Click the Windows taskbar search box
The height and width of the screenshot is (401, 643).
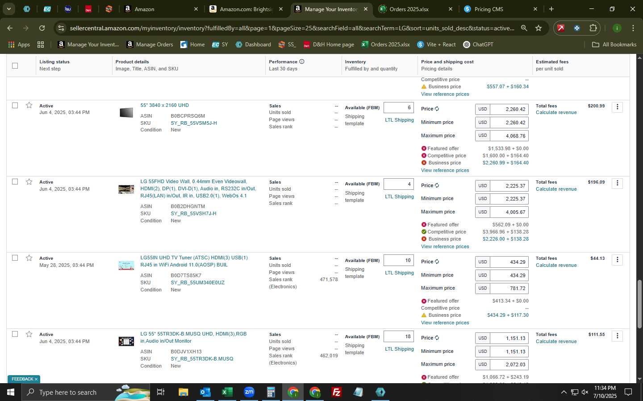[x=85, y=392]
